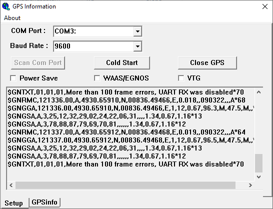Viewport: 273px width, 209px height.
Task: Click the log scroll down arrow
Action: tap(258, 177)
